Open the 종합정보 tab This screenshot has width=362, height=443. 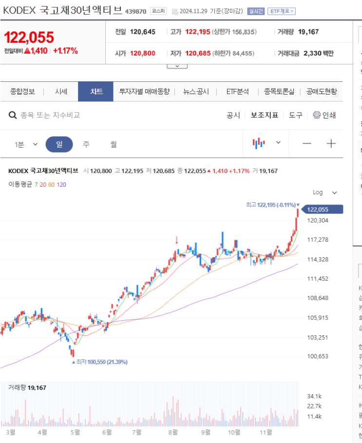[22, 92]
